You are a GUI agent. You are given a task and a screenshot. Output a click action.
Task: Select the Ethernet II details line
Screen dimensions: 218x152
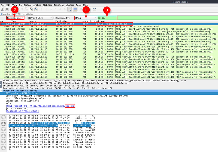coord(109,83)
